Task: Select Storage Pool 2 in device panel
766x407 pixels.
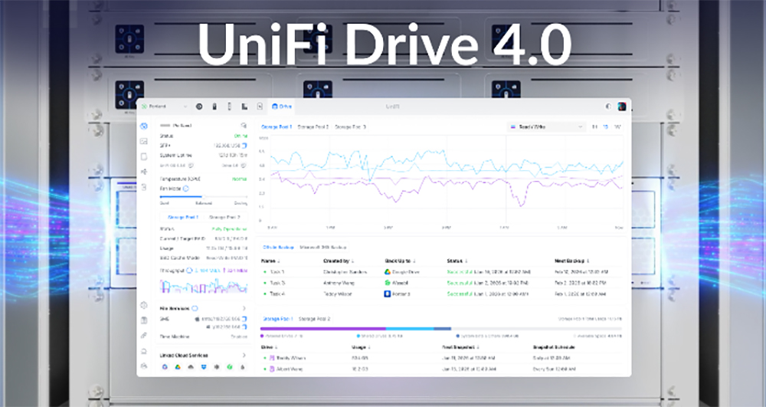Action: [224, 218]
